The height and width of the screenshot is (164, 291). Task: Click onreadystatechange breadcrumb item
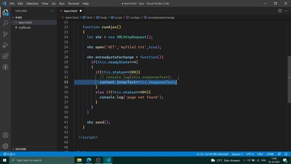click(x=161, y=17)
